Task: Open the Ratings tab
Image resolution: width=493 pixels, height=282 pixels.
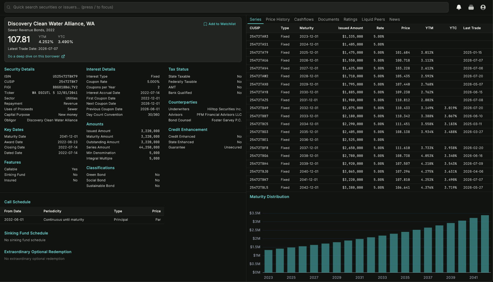Action: tap(350, 19)
